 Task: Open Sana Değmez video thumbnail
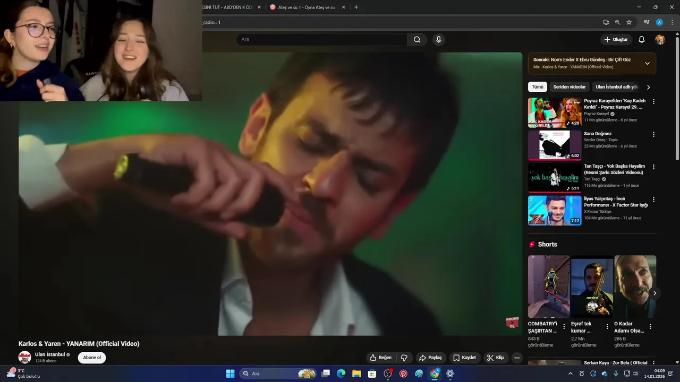pyautogui.click(x=555, y=145)
